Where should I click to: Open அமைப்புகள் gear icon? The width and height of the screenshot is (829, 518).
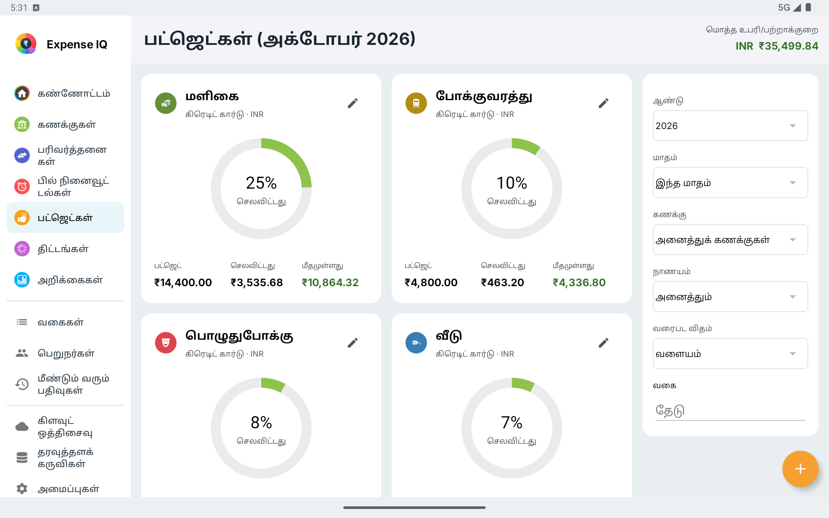click(22, 489)
